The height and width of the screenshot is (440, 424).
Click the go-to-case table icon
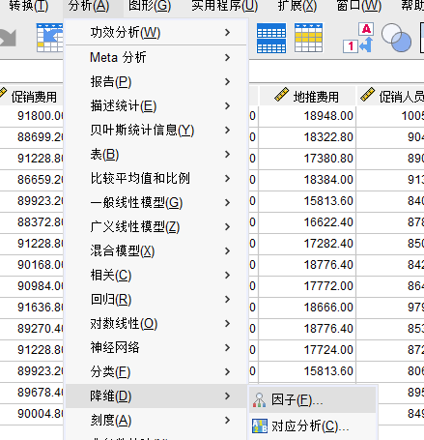click(49, 38)
